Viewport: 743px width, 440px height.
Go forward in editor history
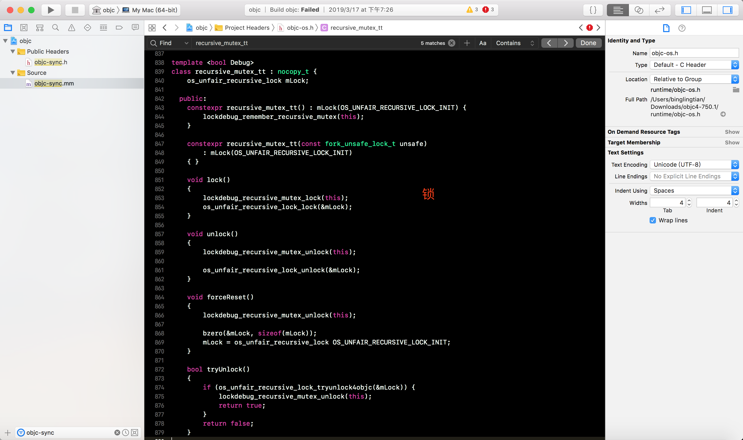point(177,28)
